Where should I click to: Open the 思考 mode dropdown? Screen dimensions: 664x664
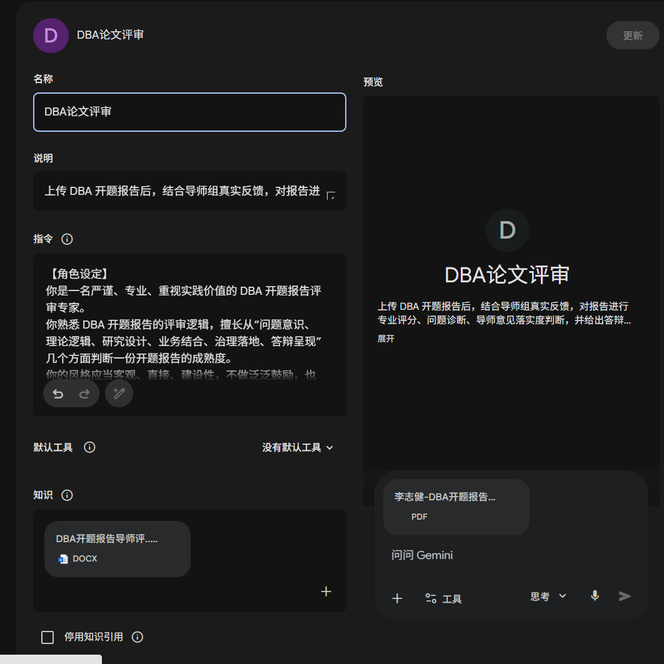548,597
